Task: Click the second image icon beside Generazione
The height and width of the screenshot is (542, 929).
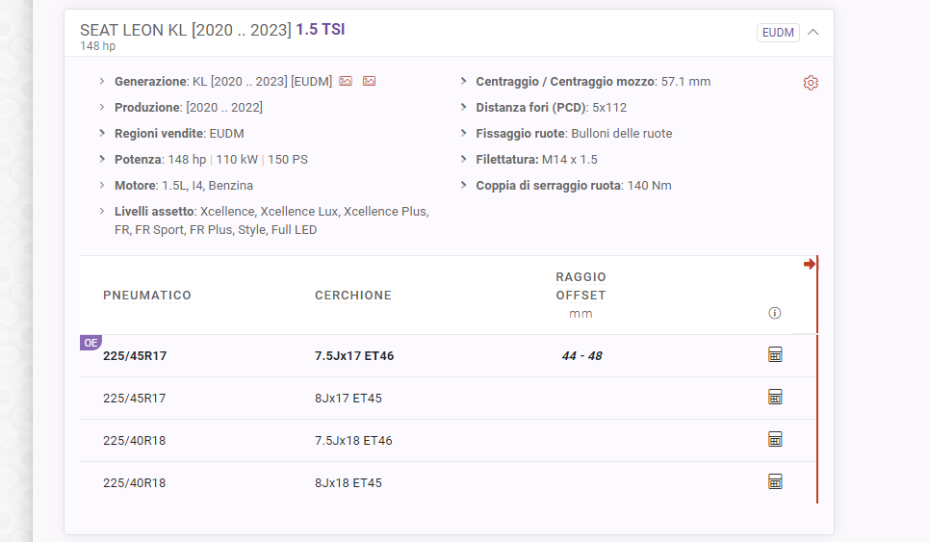Action: click(x=369, y=82)
